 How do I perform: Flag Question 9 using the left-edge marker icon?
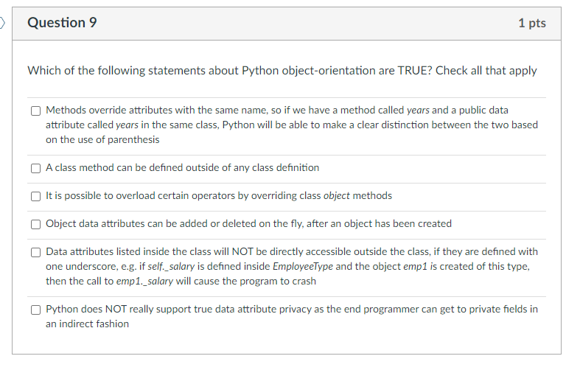coord(2,23)
